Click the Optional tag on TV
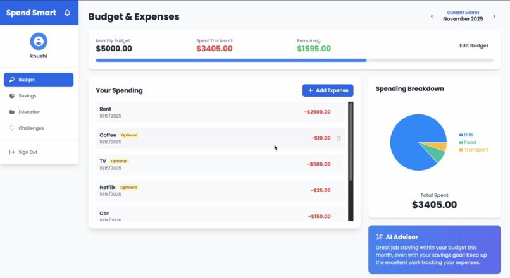The width and height of the screenshot is (510, 278). tap(119, 161)
